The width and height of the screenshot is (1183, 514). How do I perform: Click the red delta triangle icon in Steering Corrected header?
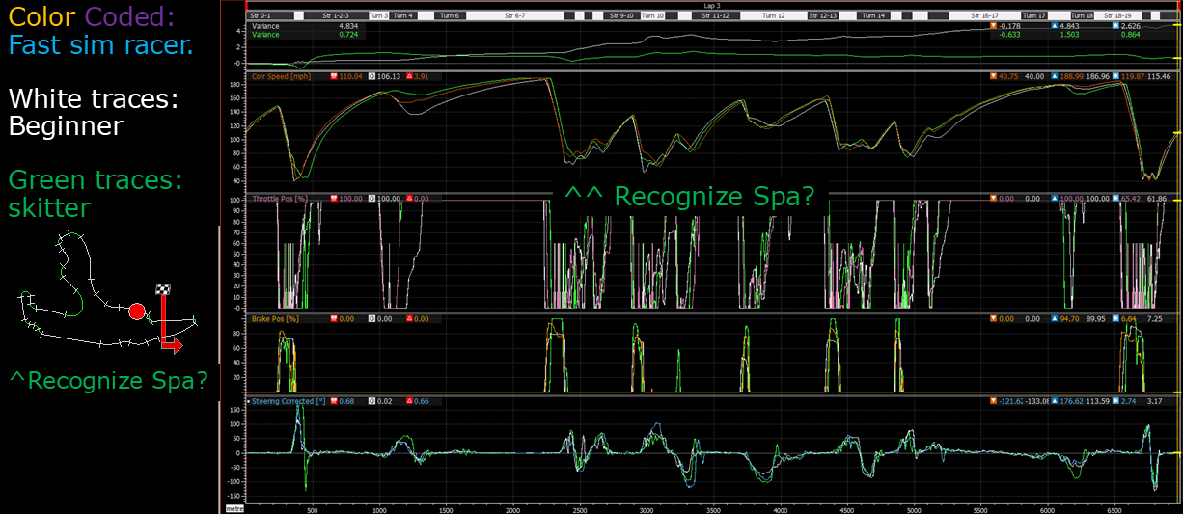[x=410, y=400]
